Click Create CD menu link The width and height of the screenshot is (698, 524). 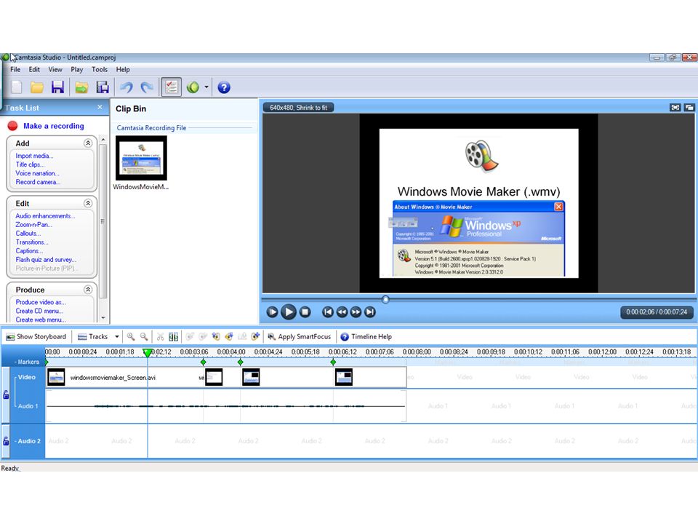pos(39,311)
